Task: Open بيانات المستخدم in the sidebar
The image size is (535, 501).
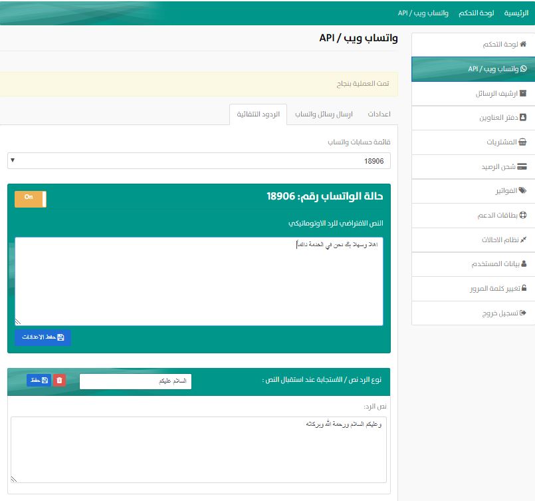Action: pos(473,264)
